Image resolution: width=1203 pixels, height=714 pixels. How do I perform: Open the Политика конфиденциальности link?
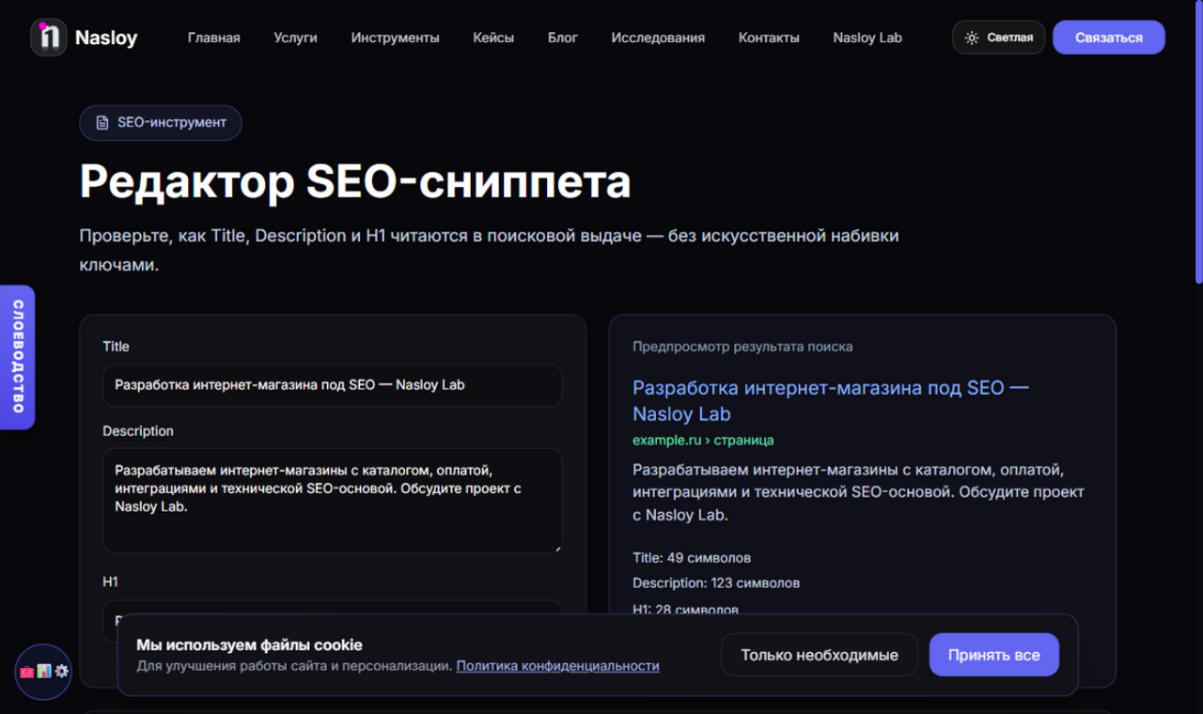tap(558, 666)
